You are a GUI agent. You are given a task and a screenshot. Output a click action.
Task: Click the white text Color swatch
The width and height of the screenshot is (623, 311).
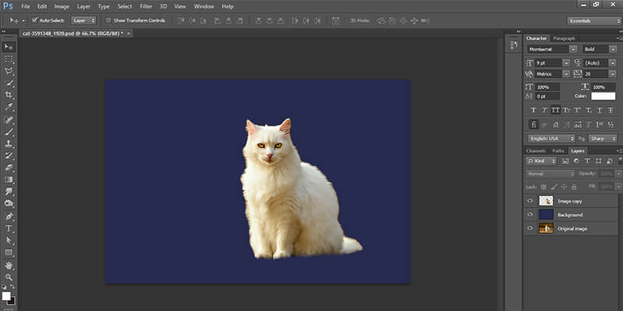click(603, 96)
